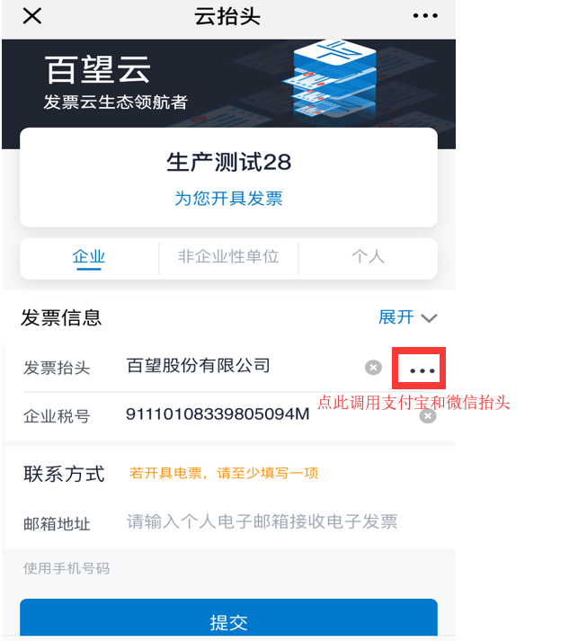Screen dimensions: 569x641
Task: Select the 企业 tab
Action: tap(89, 257)
